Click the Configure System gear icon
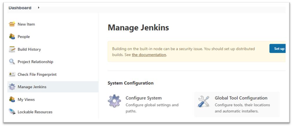Image resolution: width=293 pixels, height=127 pixels. [114, 101]
